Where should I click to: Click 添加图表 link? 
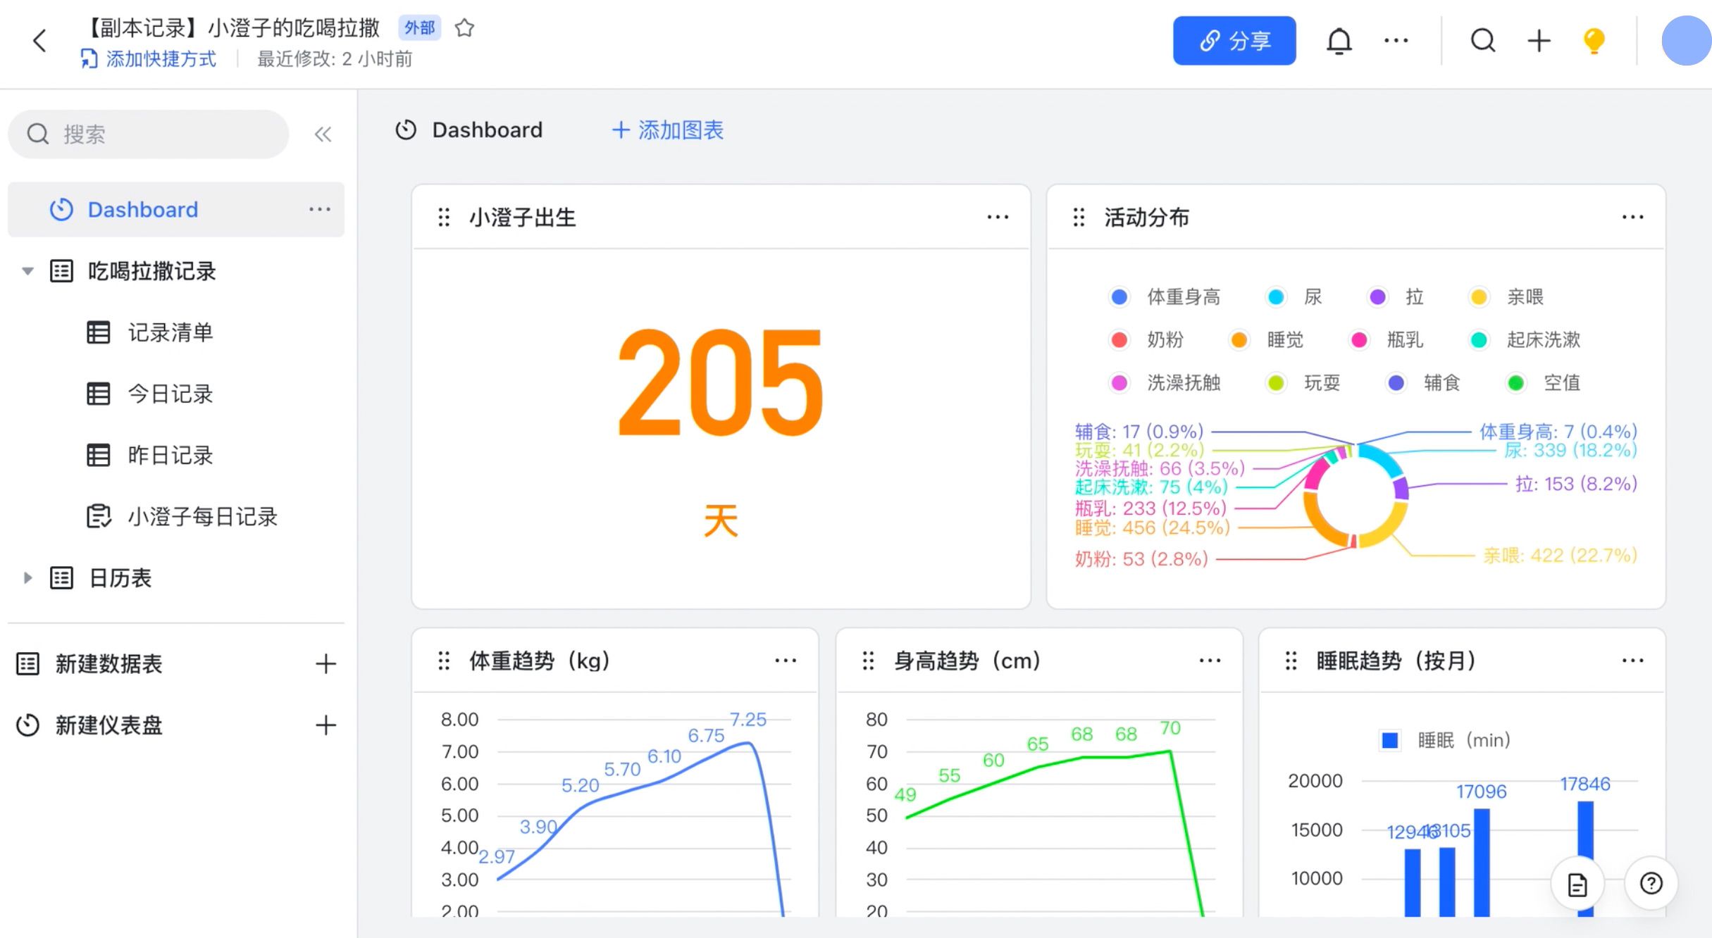pyautogui.click(x=668, y=130)
